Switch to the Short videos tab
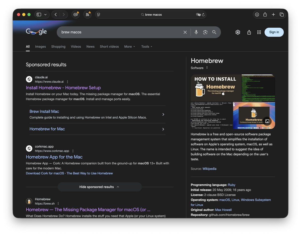This screenshot has height=235, width=301. click(x=109, y=46)
